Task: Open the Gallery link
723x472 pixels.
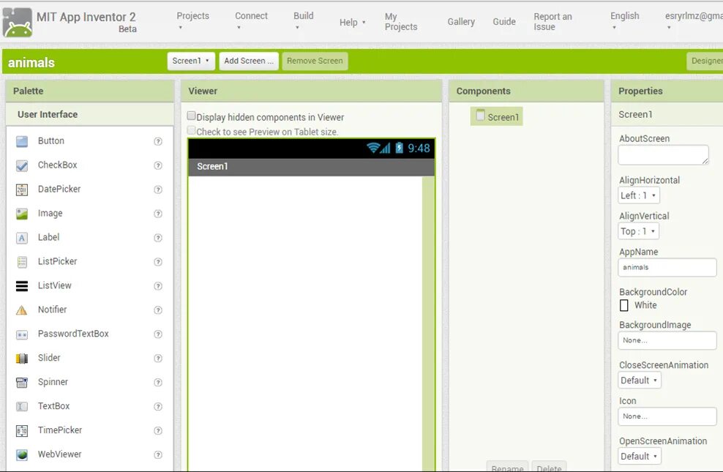Action: coord(461,22)
